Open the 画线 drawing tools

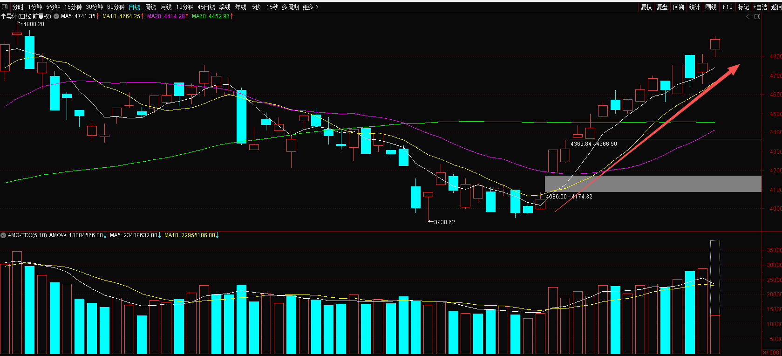point(711,7)
